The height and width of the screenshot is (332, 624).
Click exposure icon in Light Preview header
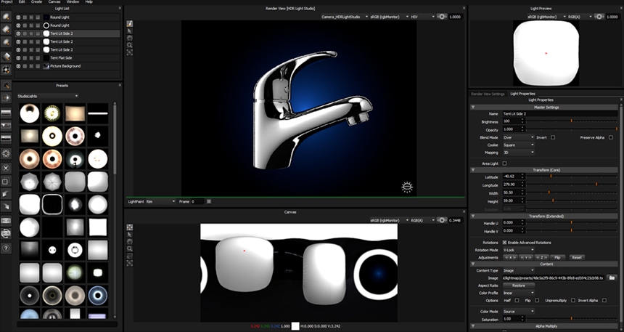pos(599,17)
